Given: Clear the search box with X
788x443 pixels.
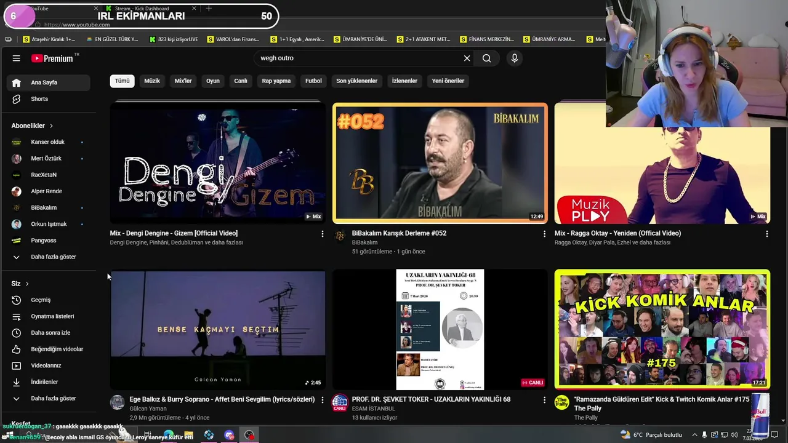Looking at the screenshot, I should tap(467, 58).
